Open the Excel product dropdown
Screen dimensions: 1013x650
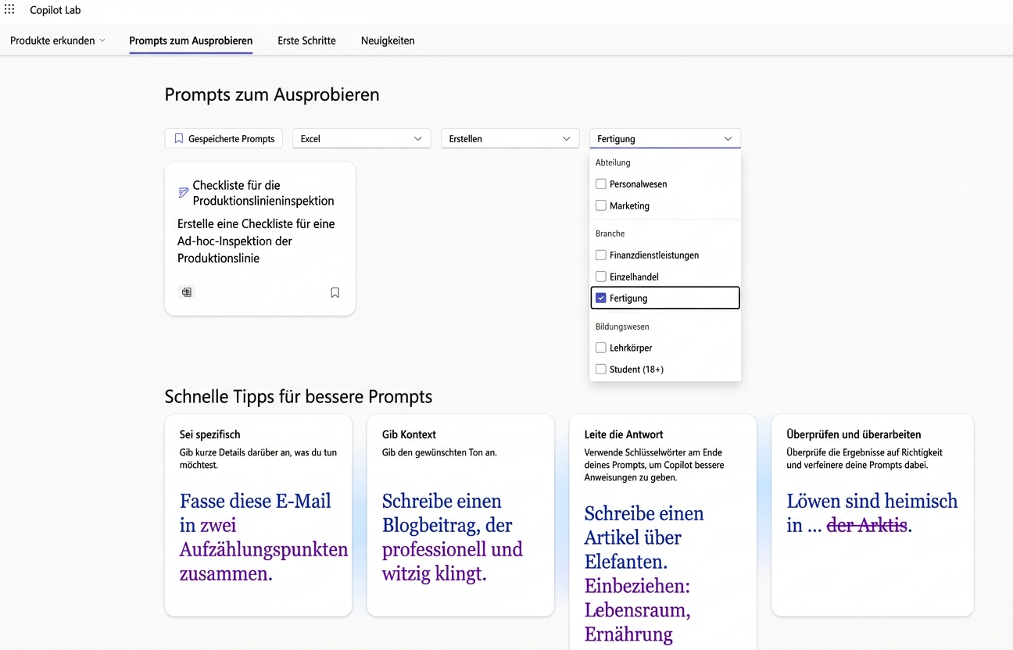(x=361, y=137)
